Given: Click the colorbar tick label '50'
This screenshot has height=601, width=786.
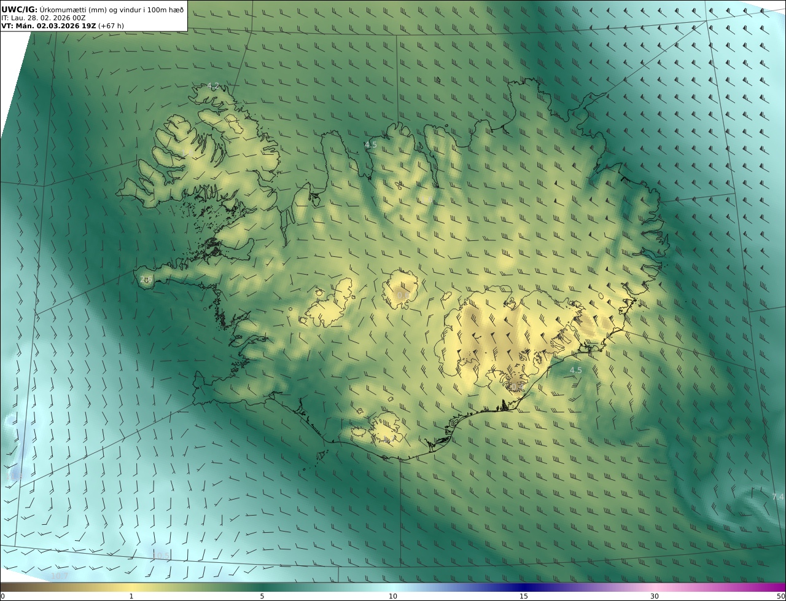Looking at the screenshot, I should [780, 596].
